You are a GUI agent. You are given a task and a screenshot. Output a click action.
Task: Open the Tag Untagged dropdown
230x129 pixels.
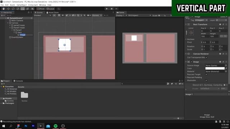tap(201, 20)
